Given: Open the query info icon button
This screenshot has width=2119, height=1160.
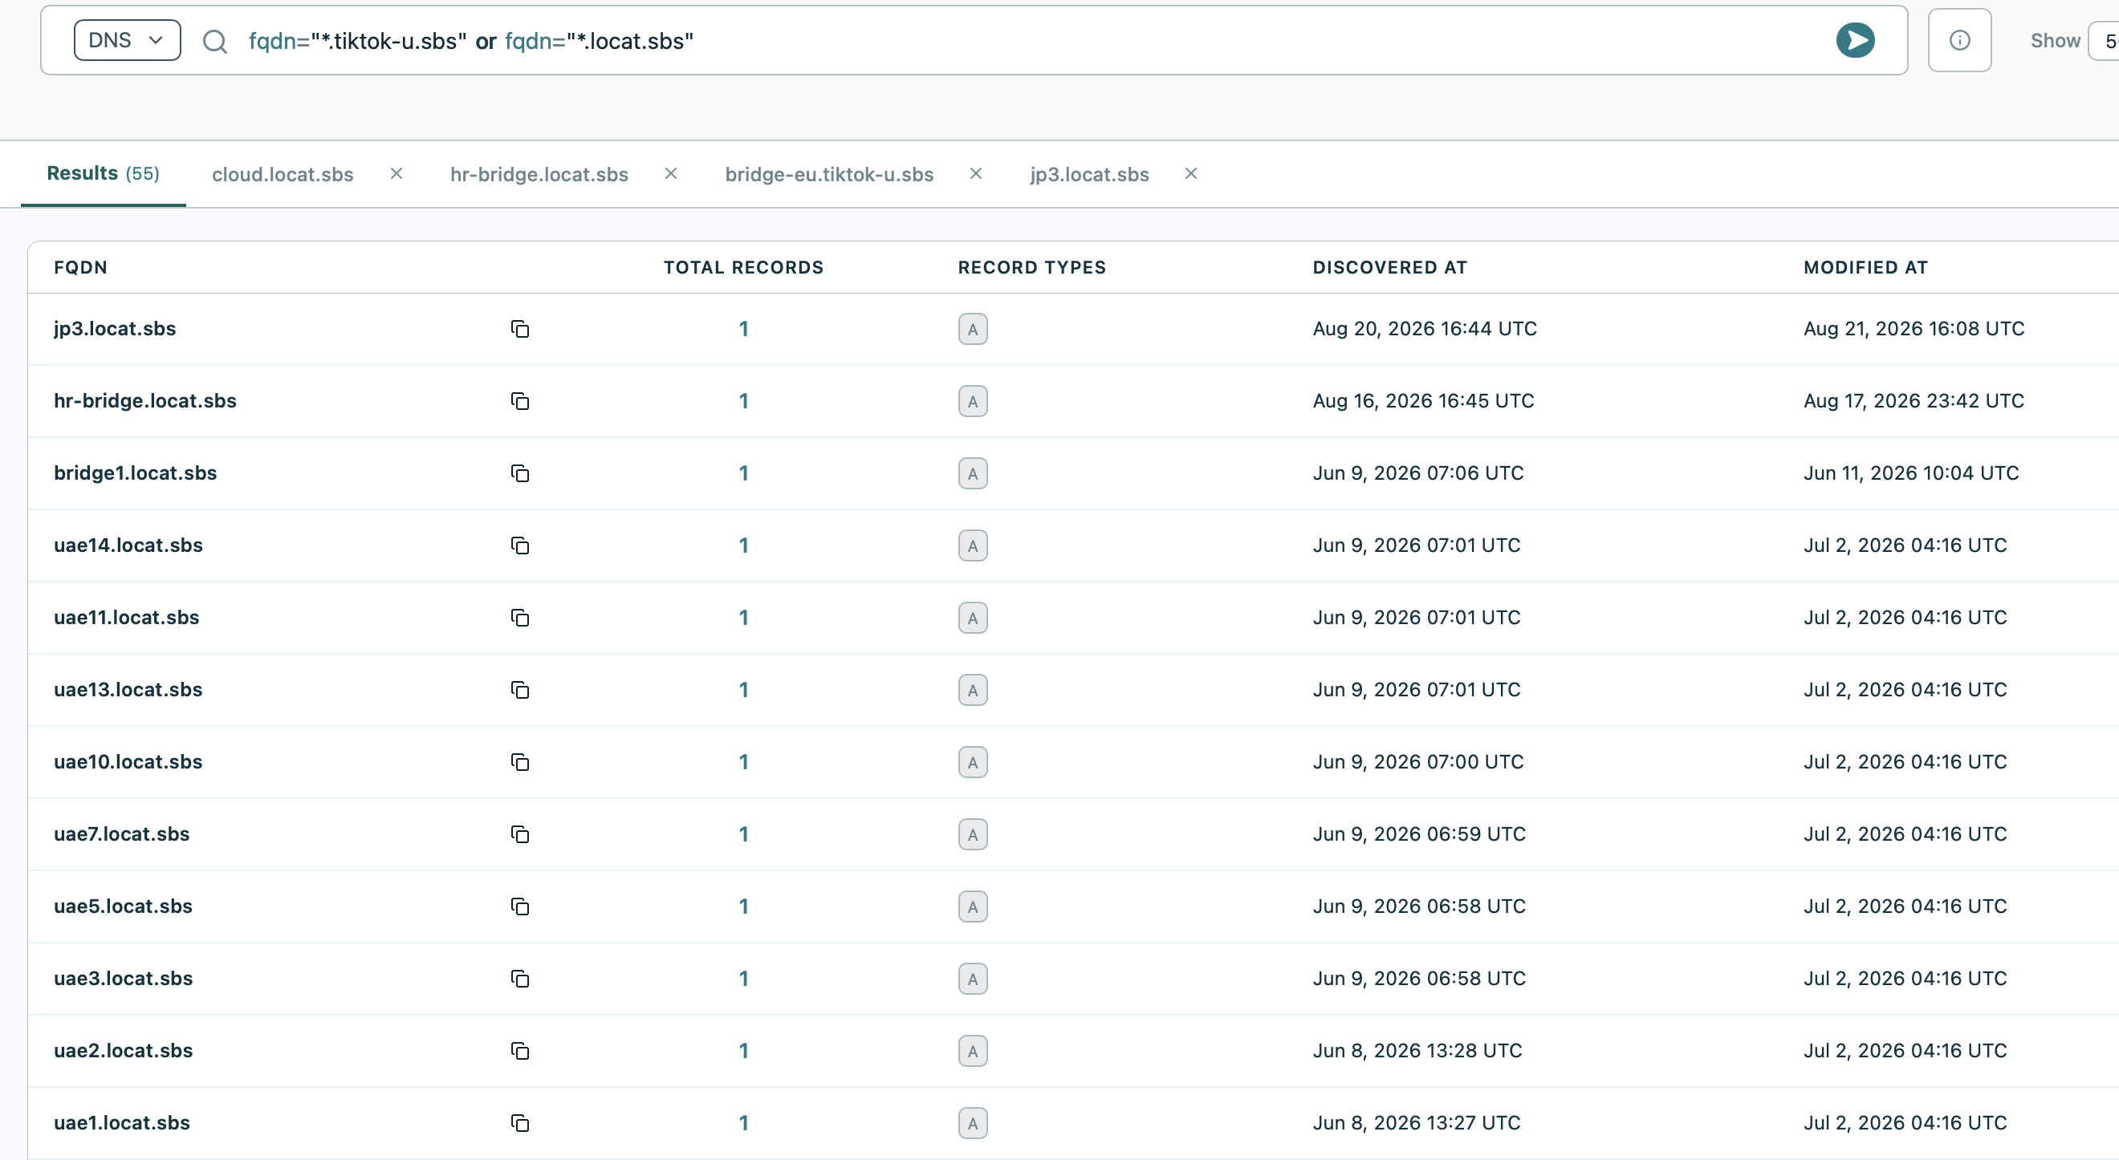Looking at the screenshot, I should coord(1959,40).
